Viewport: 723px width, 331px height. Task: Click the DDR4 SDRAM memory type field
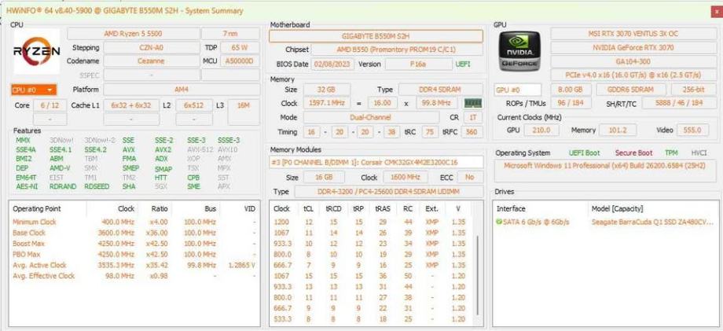point(441,90)
